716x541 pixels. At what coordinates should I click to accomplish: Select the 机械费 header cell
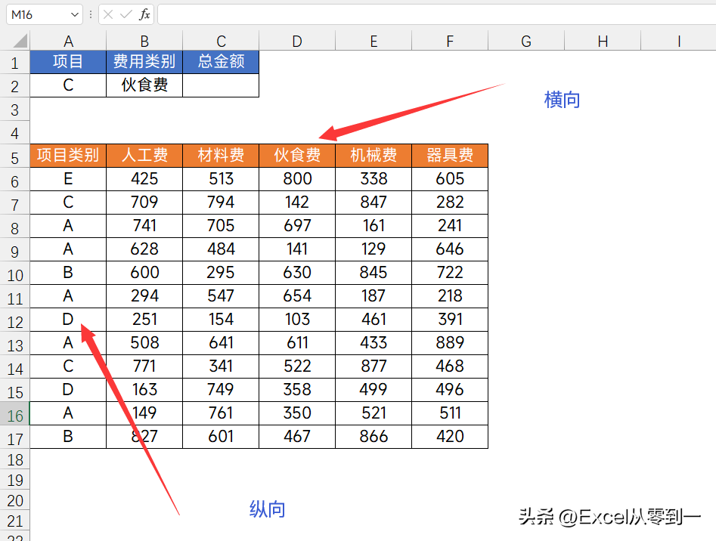tap(373, 156)
